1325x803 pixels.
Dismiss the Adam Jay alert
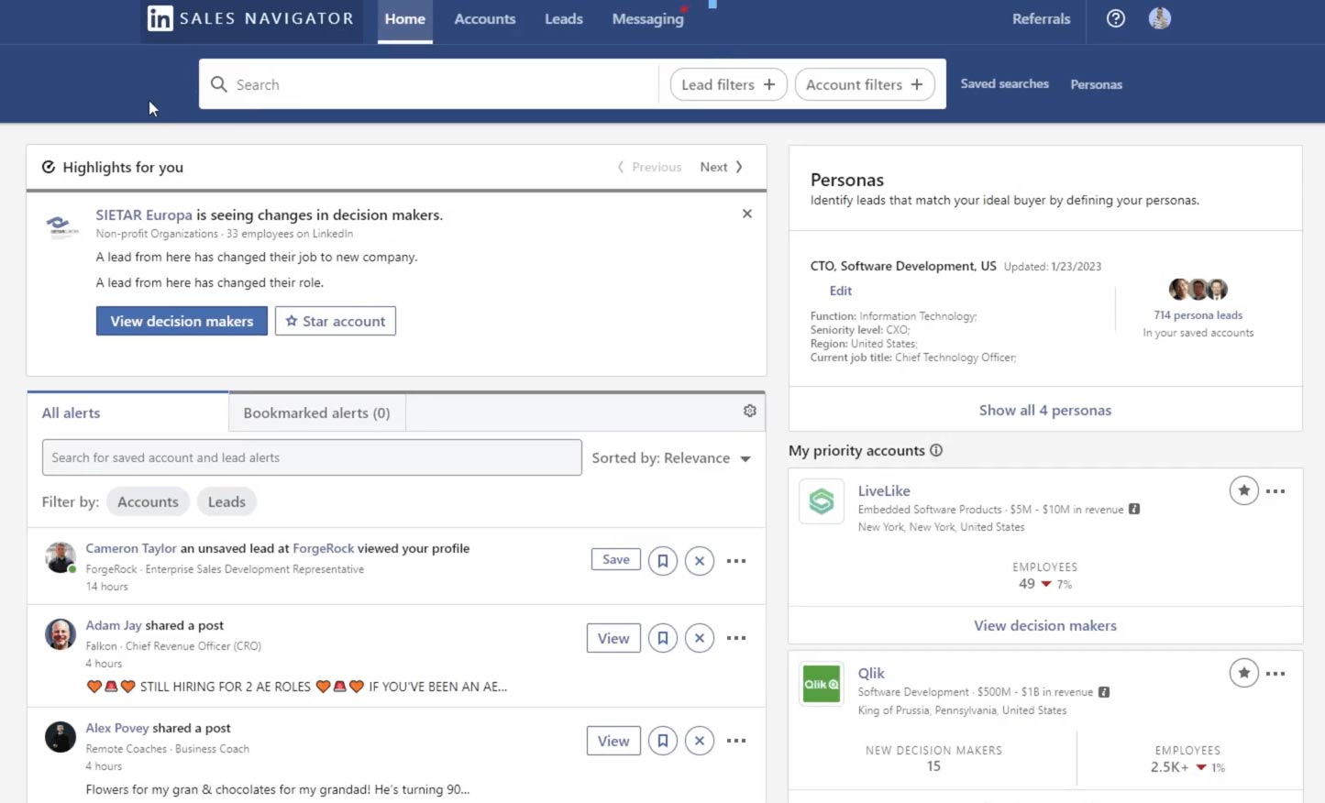700,638
